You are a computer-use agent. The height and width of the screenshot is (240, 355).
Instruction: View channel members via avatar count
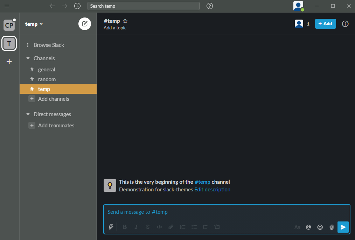click(302, 24)
